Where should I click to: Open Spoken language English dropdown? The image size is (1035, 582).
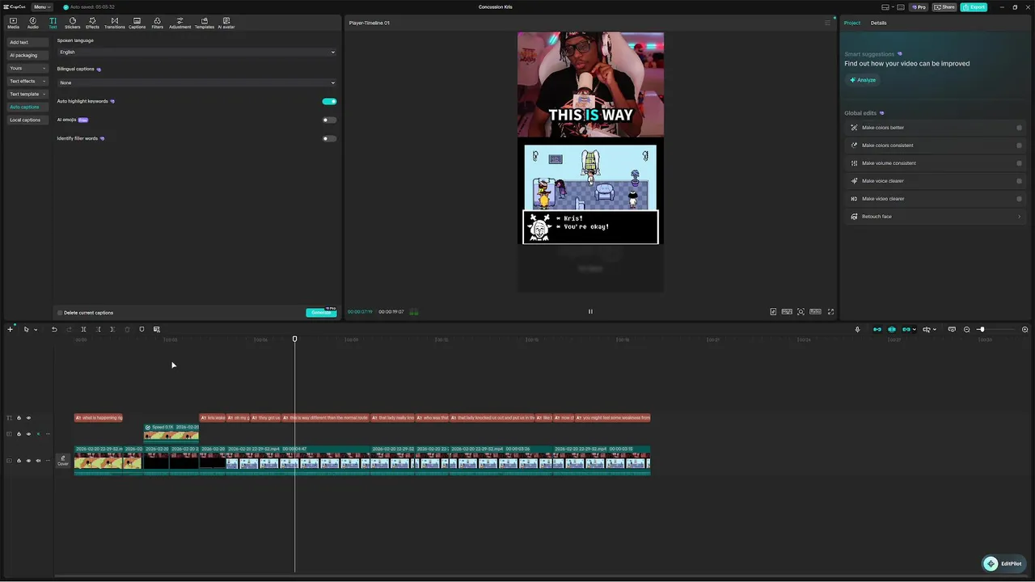tap(196, 53)
